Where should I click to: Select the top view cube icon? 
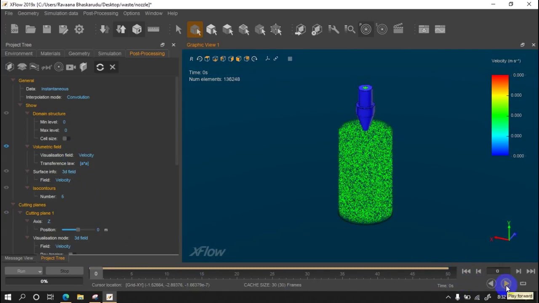point(207,59)
